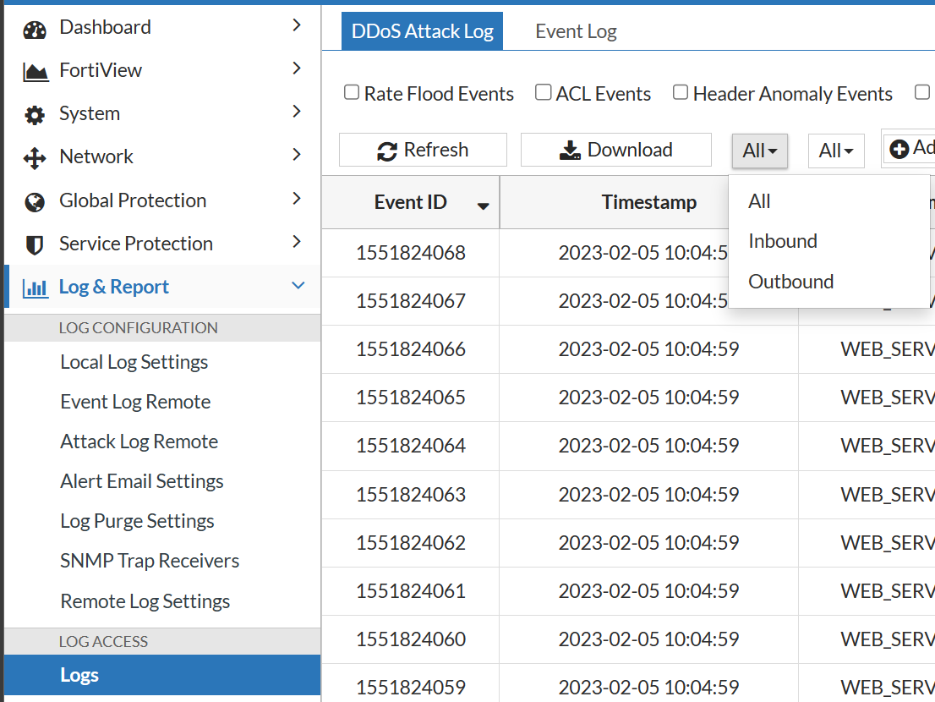Select the Service Protection shield icon
The image size is (935, 702).
[33, 243]
